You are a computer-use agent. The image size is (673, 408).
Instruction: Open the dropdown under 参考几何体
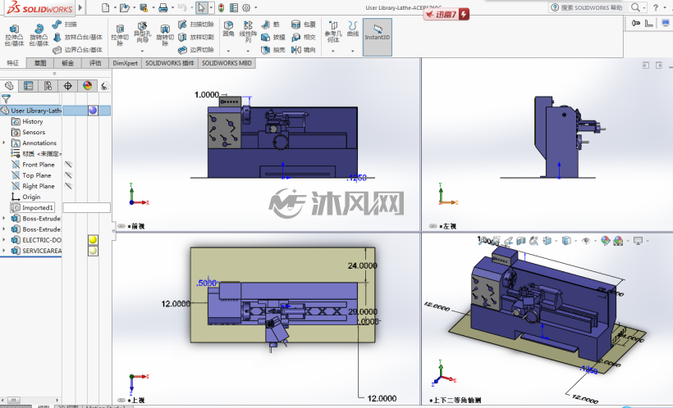point(333,51)
